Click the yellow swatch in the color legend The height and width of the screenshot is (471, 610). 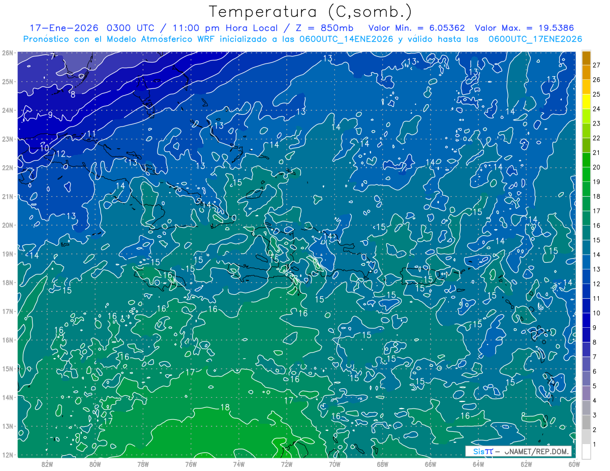(586, 102)
